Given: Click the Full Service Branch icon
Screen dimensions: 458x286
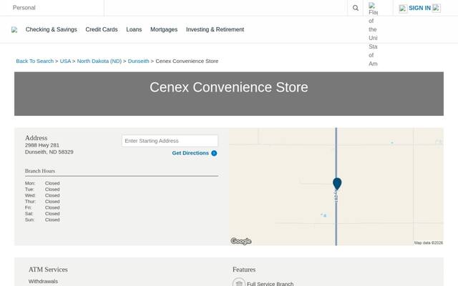Looking at the screenshot, I should tap(239, 283).
